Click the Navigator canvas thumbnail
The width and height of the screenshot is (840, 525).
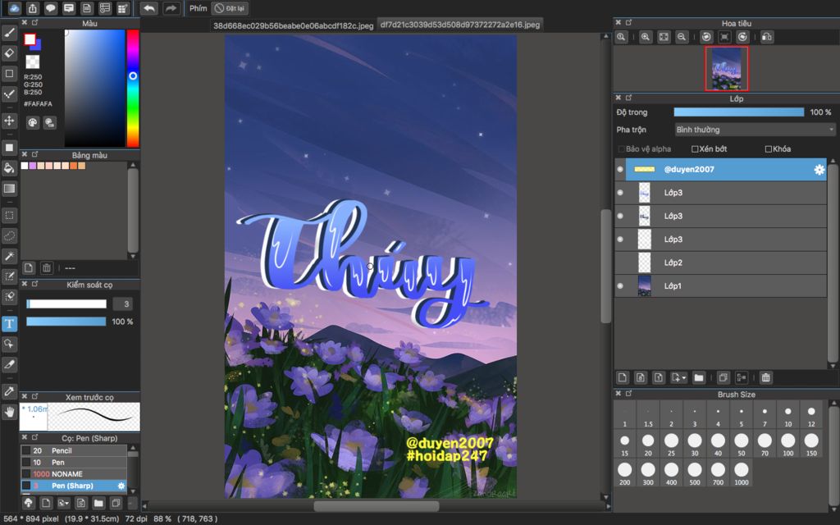point(727,69)
